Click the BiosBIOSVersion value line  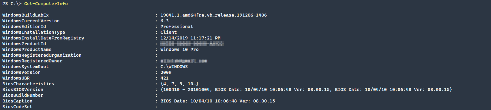(306, 90)
